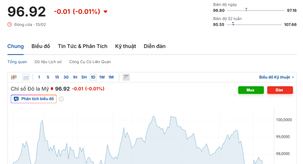Click the red down arrow beside -0.01%
The height and width of the screenshot is (164, 303).
click(105, 12)
